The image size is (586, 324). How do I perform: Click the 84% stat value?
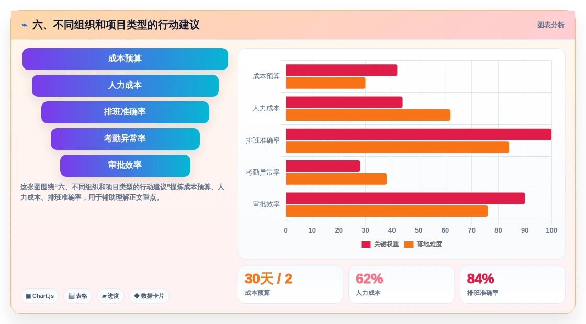point(481,279)
